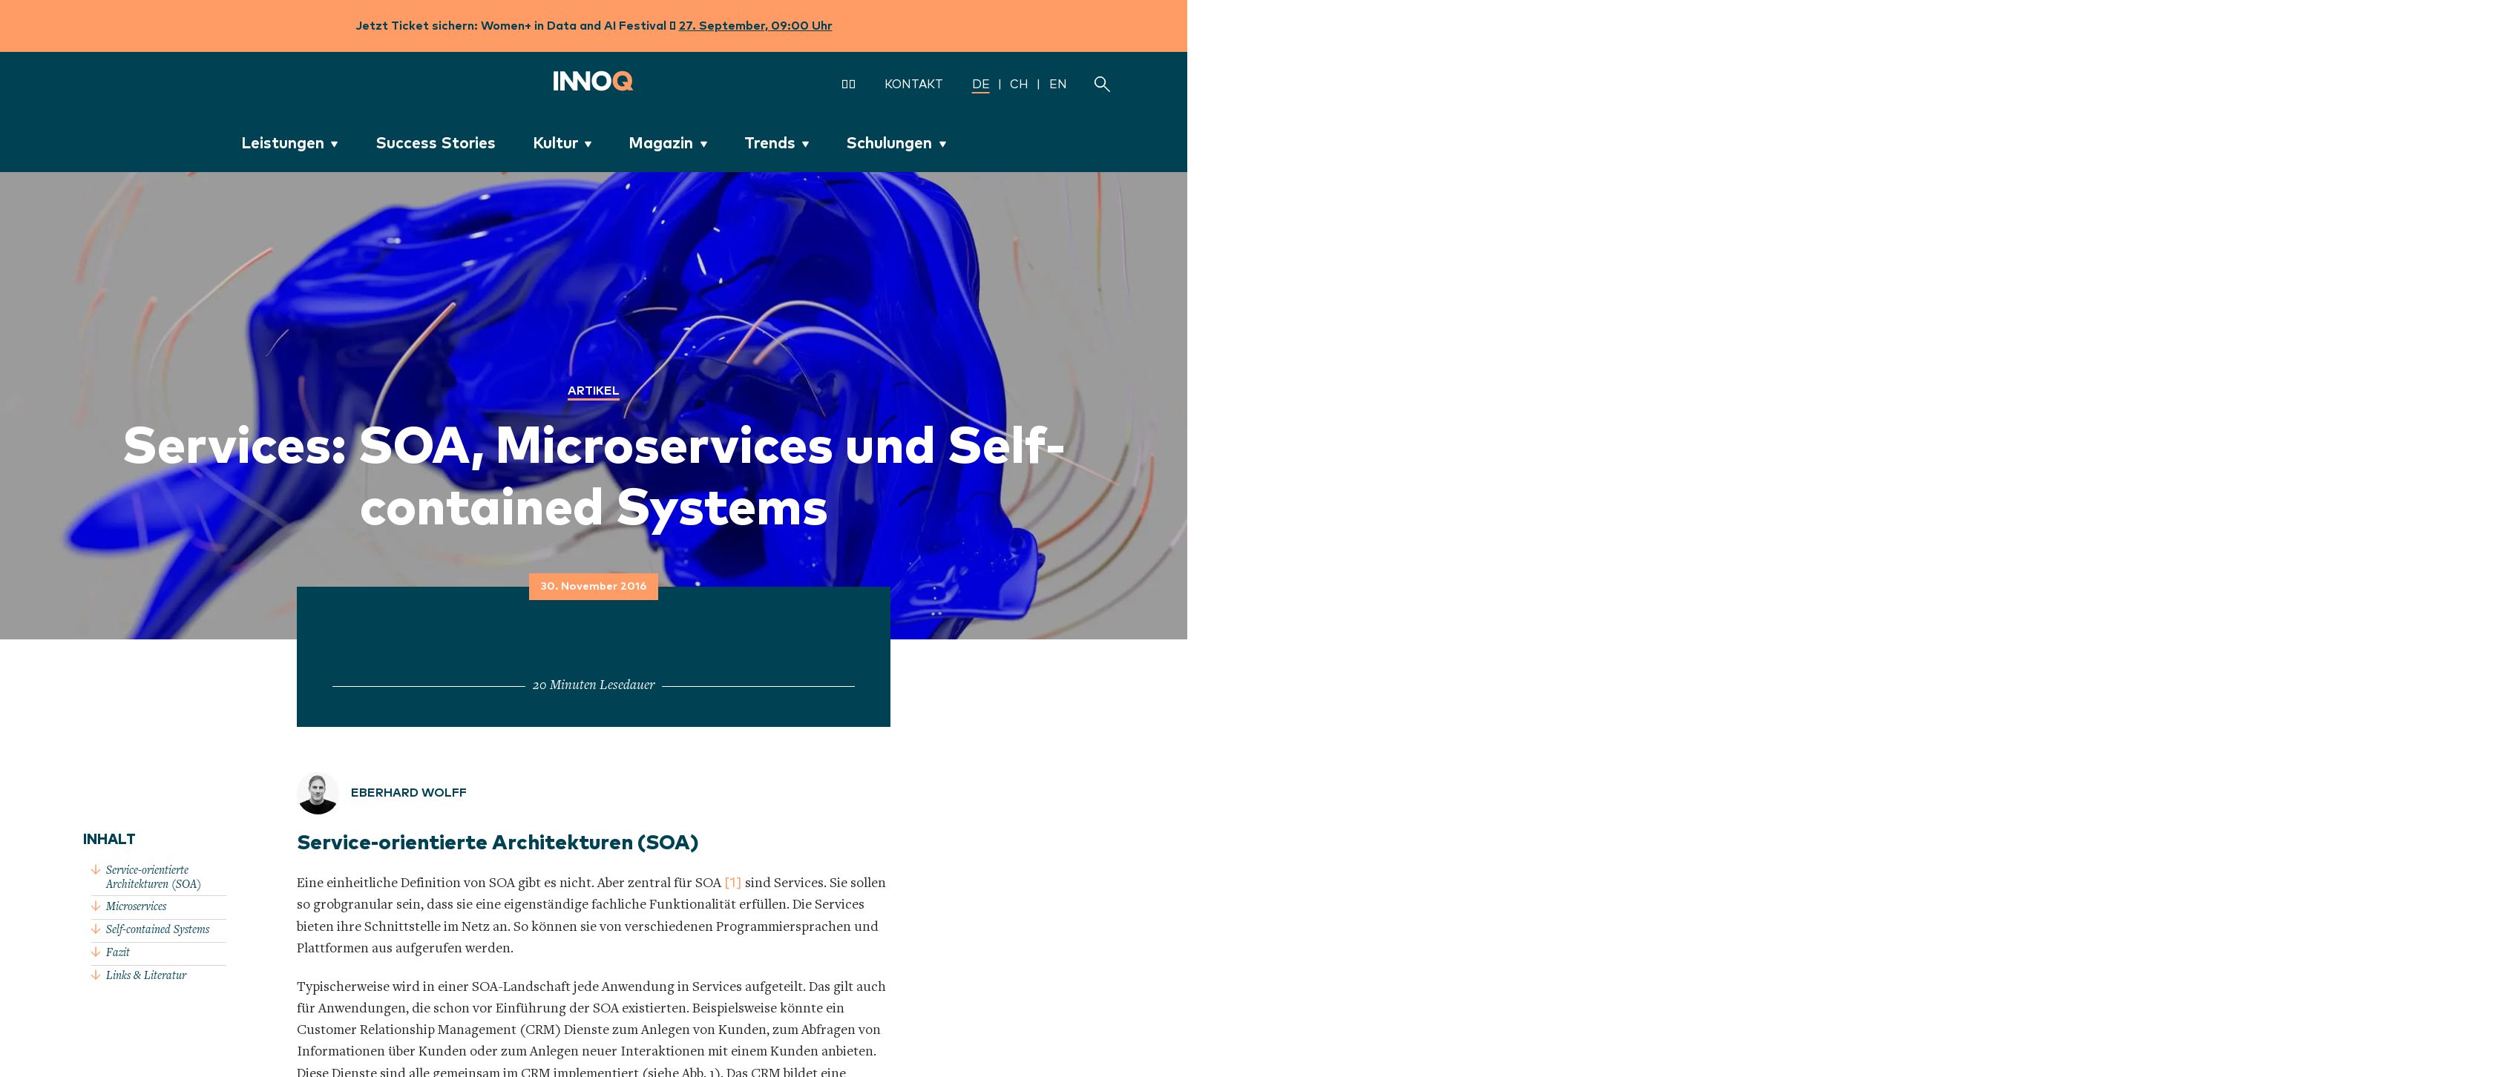
Task: Expand the Schulungen dropdown in navigation
Action: coord(896,143)
